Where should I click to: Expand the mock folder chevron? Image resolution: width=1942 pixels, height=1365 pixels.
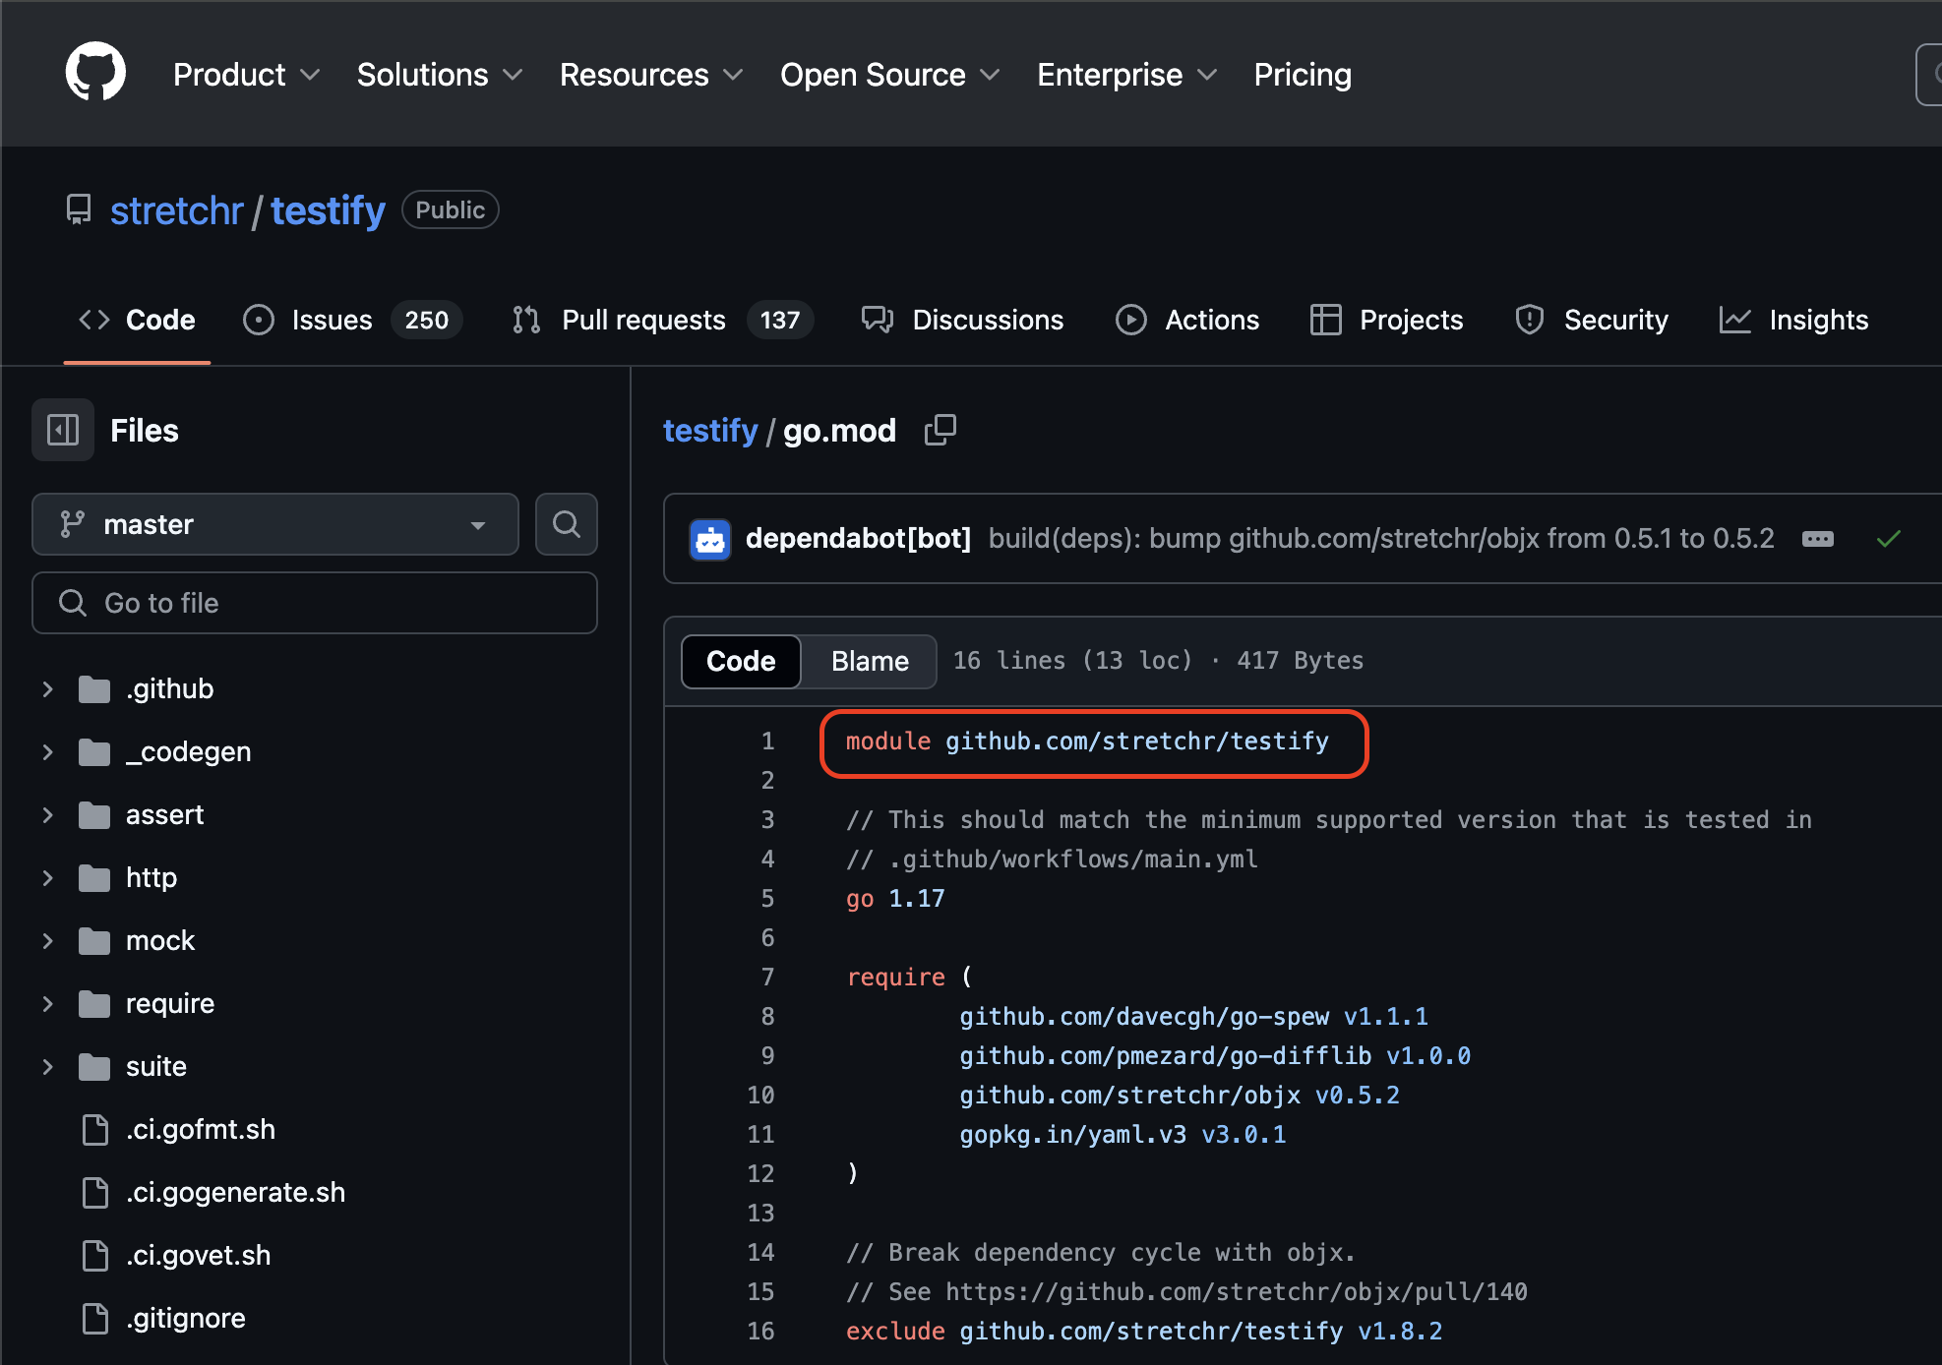click(x=47, y=941)
